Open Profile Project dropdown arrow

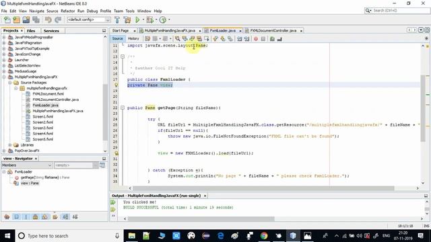pyautogui.click(x=169, y=19)
